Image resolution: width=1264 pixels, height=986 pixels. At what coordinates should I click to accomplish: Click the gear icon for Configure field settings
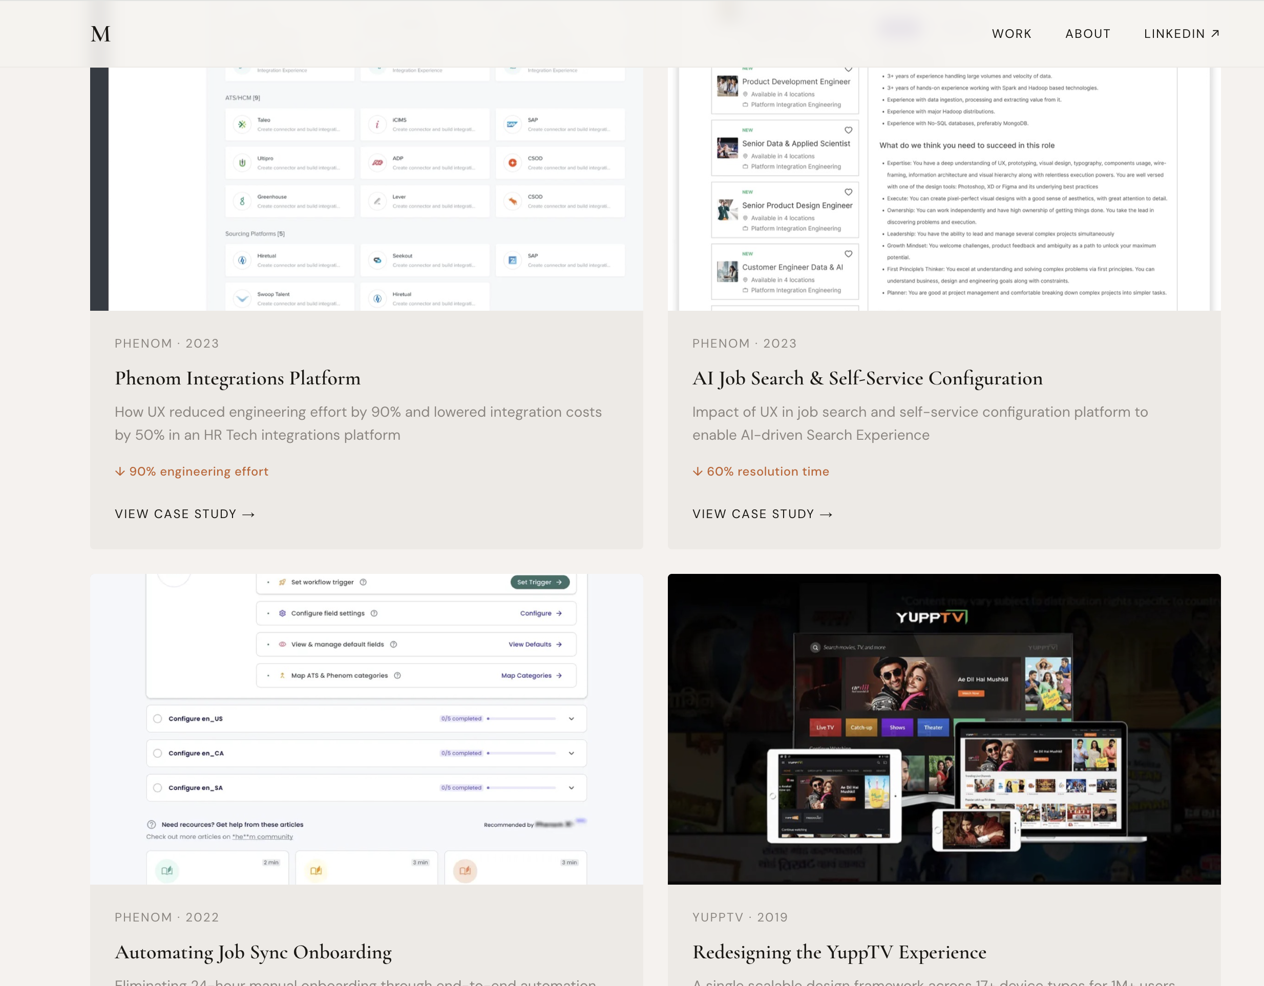click(282, 613)
